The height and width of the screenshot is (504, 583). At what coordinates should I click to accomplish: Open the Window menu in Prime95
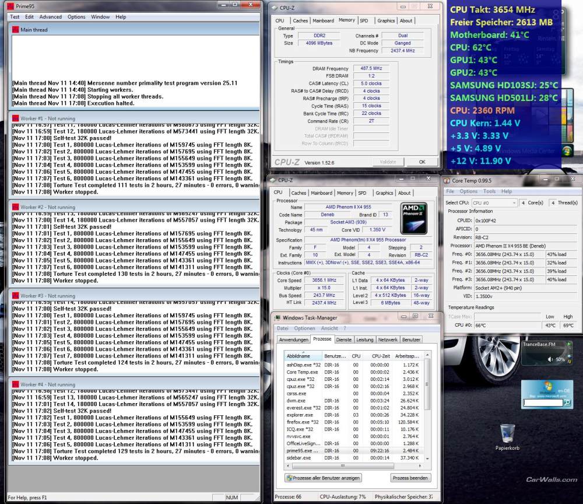coord(100,17)
